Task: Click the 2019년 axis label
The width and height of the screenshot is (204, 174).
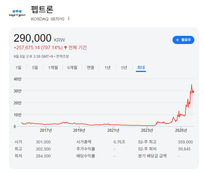Action: 79,130
